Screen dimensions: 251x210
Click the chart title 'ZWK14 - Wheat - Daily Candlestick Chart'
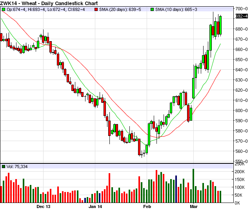pyautogui.click(x=49, y=3)
